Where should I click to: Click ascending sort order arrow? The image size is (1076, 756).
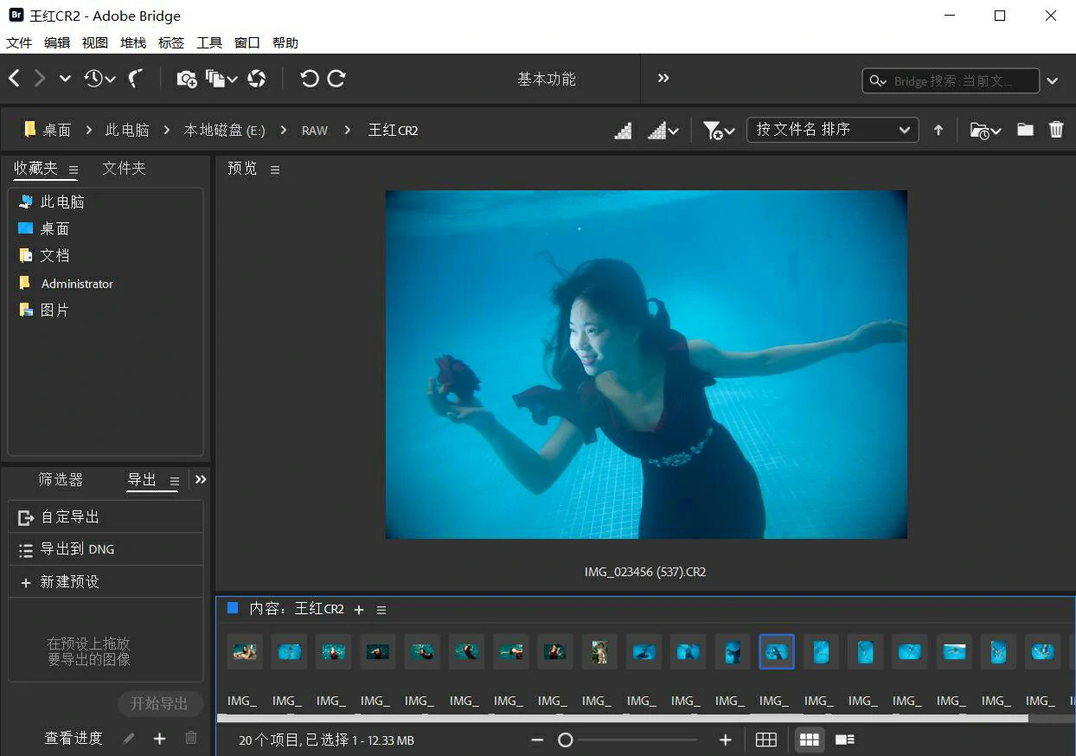(x=938, y=130)
